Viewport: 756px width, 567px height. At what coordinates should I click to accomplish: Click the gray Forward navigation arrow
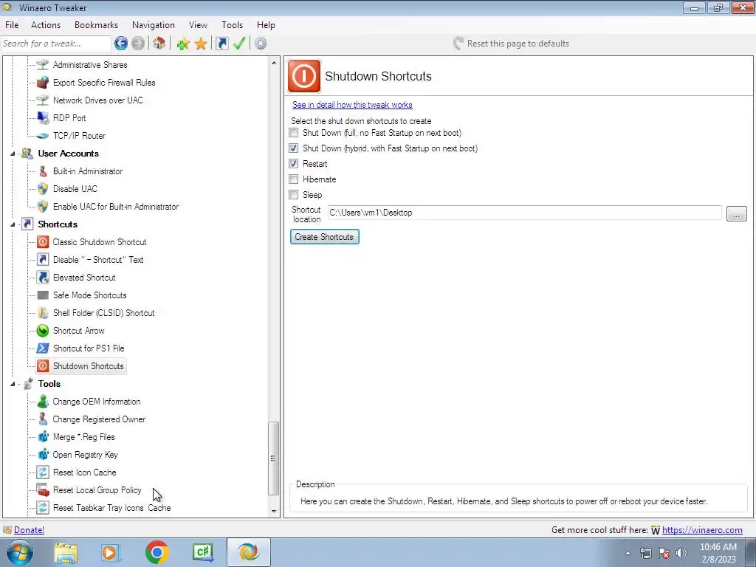click(x=138, y=44)
